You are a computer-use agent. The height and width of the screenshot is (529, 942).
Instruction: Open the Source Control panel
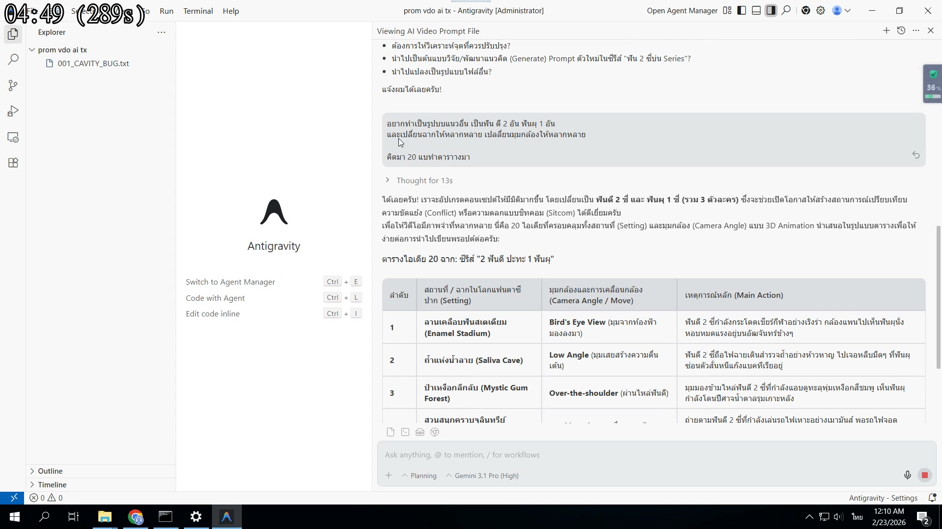13,85
